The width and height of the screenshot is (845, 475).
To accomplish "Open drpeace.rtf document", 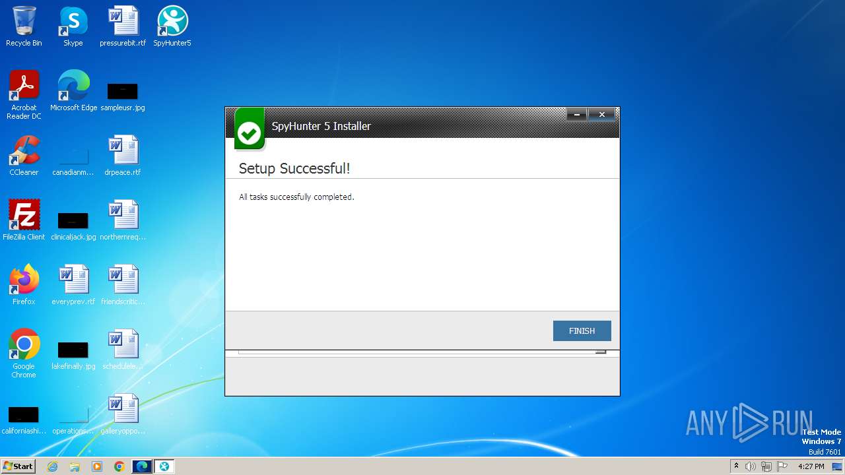I will pyautogui.click(x=123, y=156).
